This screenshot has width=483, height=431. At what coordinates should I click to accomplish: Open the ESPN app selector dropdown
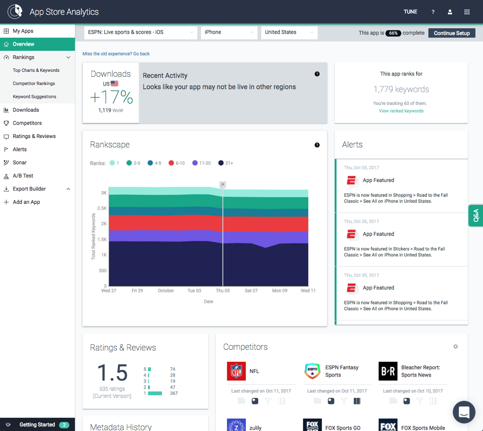pos(141,32)
